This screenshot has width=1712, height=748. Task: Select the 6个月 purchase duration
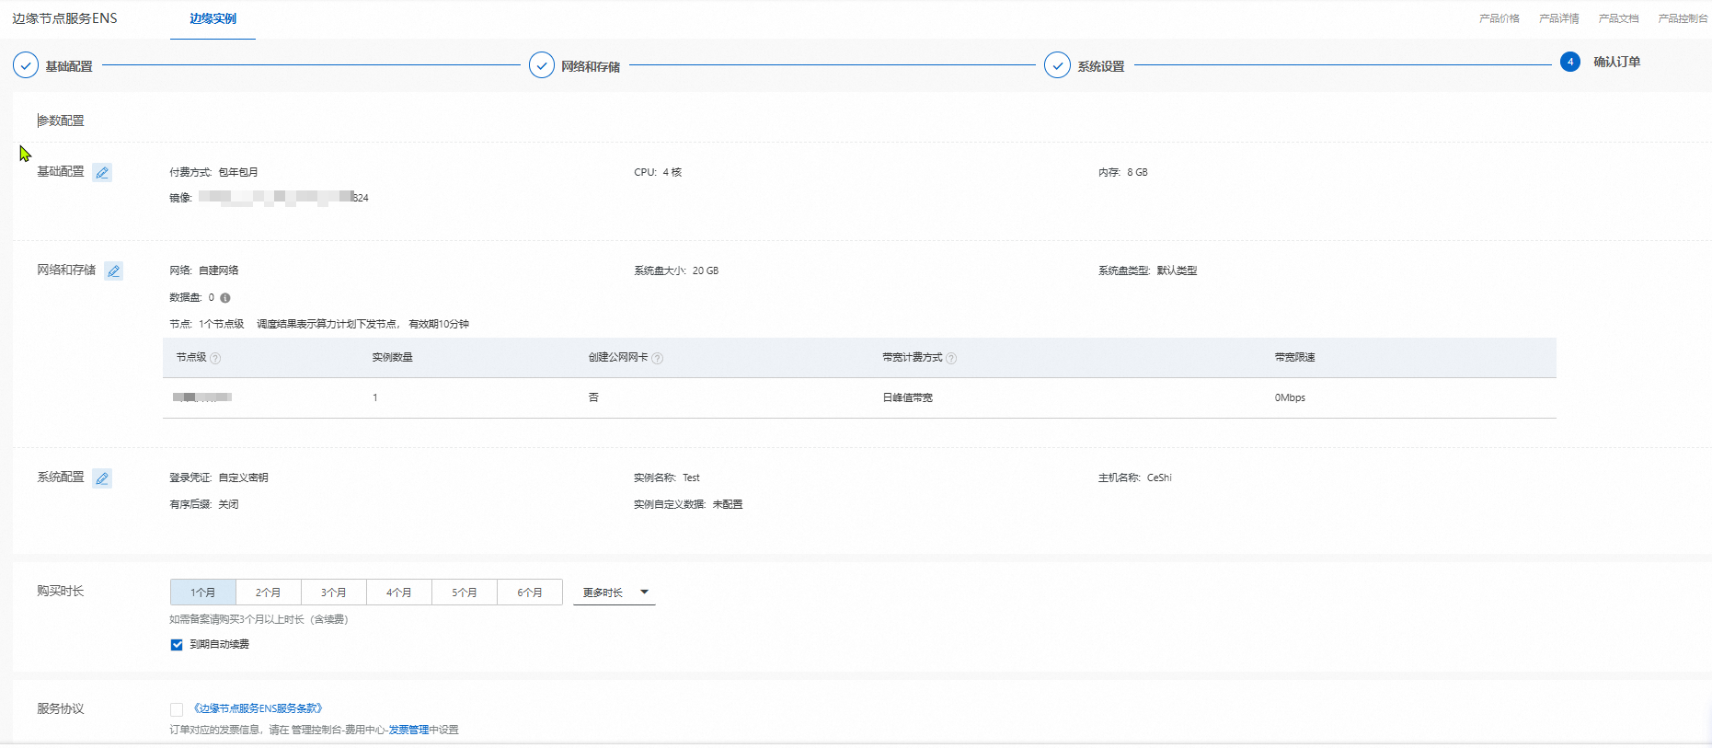[530, 593]
